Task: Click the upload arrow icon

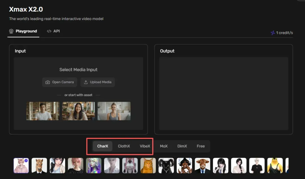Action: point(86,82)
